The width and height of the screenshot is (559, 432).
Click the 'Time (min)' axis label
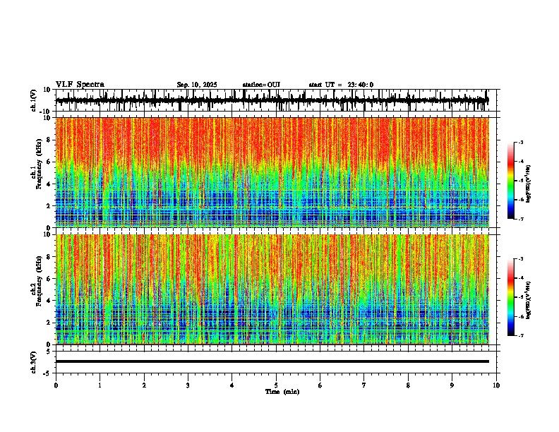[282, 392]
